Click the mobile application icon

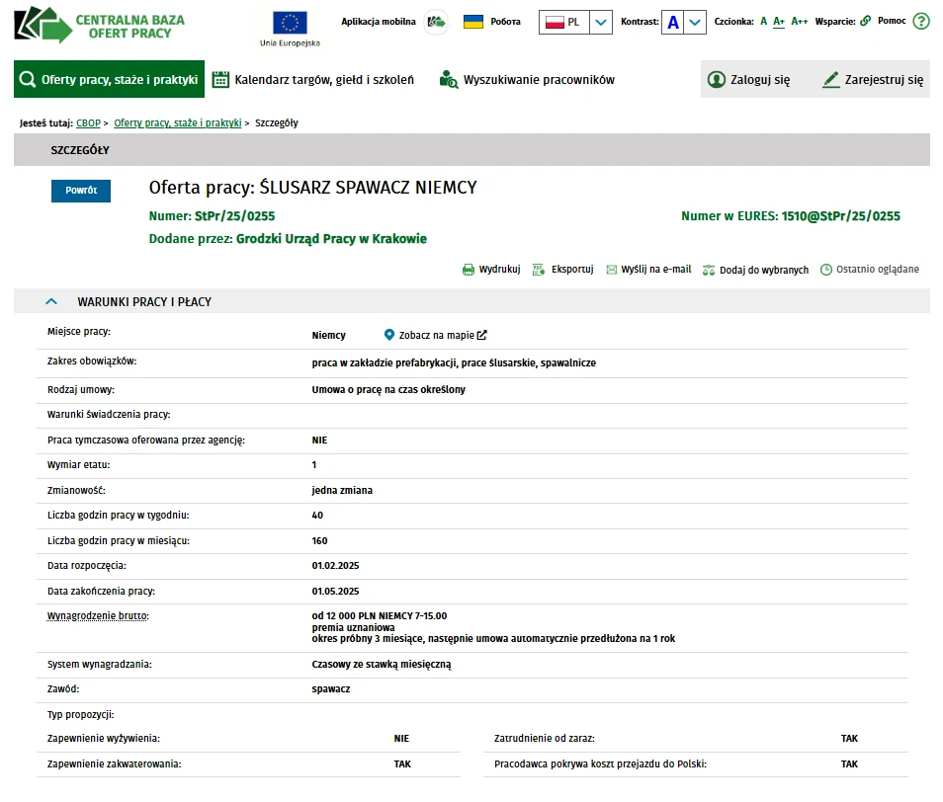pos(435,22)
